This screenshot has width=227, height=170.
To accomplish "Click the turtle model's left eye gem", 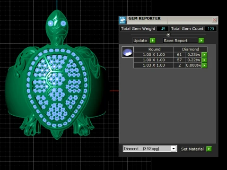I will click(x=51, y=24).
